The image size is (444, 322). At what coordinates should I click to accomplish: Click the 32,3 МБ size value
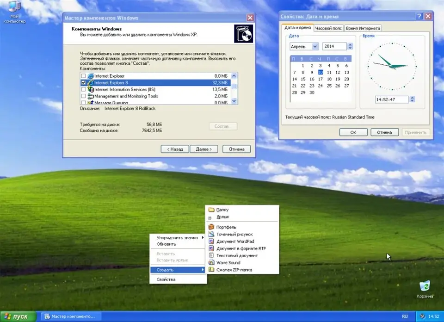220,83
